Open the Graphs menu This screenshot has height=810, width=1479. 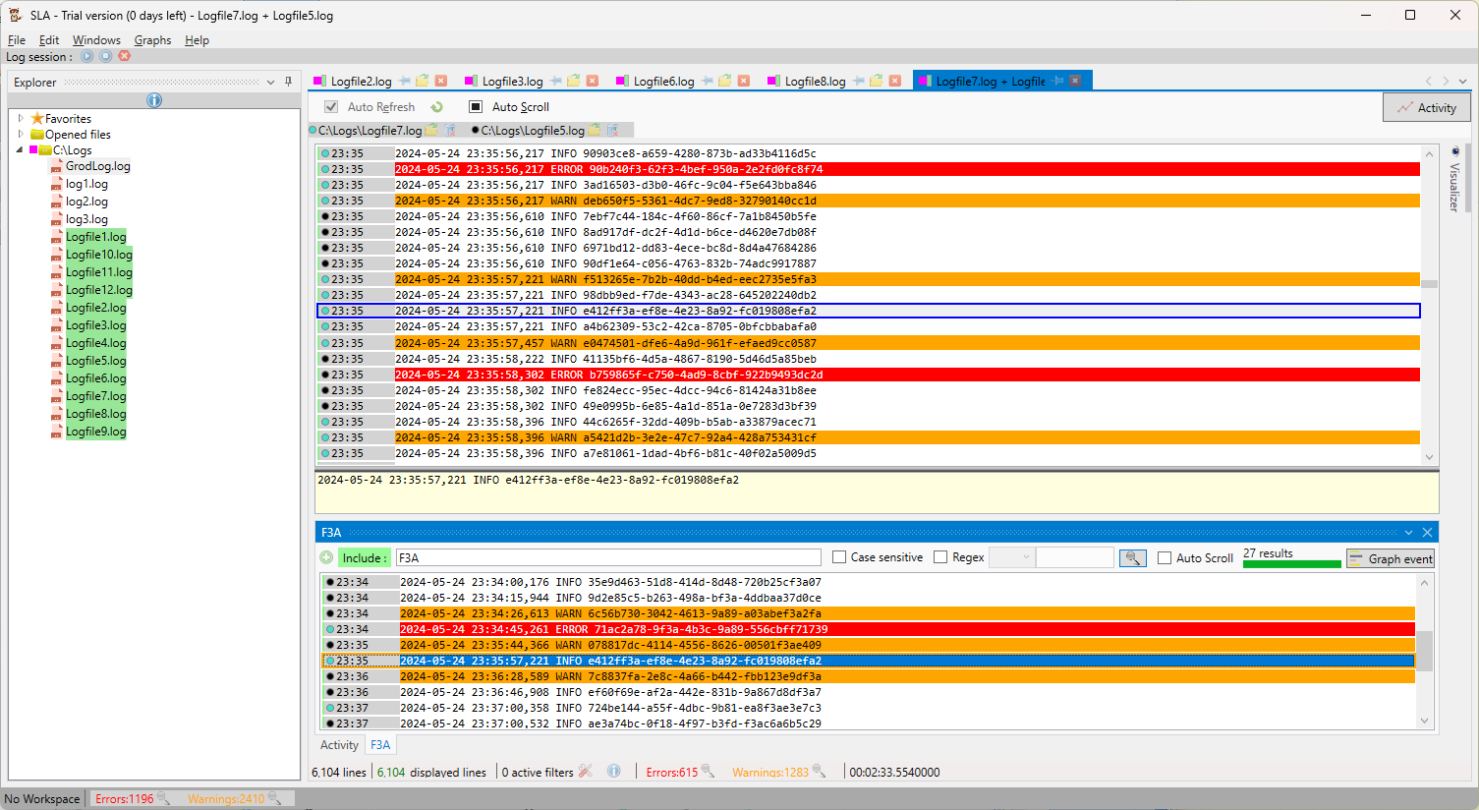pos(152,40)
